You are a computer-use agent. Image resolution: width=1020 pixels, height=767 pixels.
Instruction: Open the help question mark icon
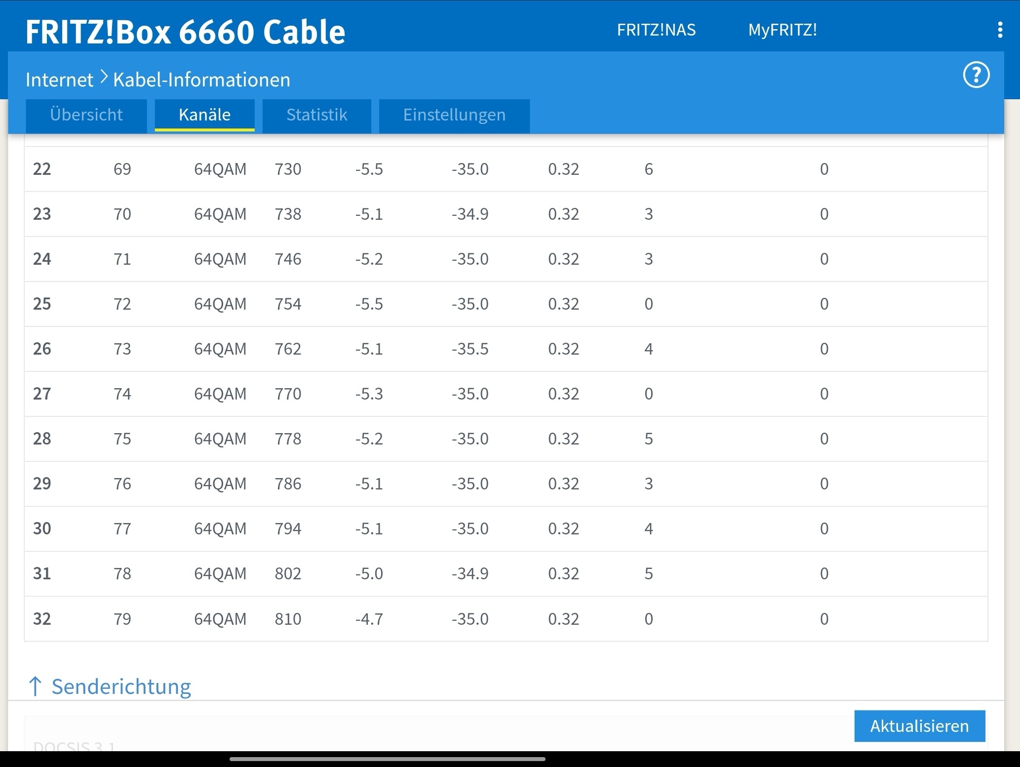coord(976,76)
